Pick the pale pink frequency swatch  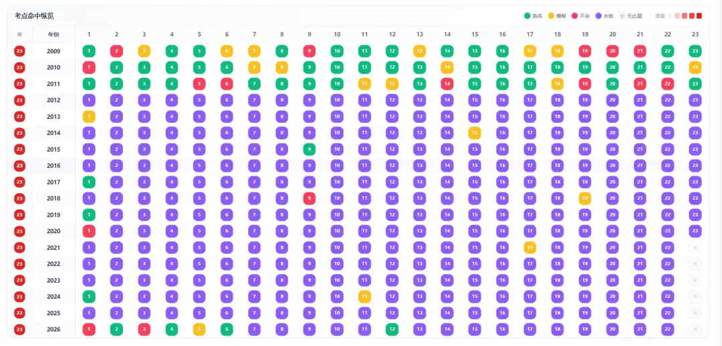(x=677, y=16)
